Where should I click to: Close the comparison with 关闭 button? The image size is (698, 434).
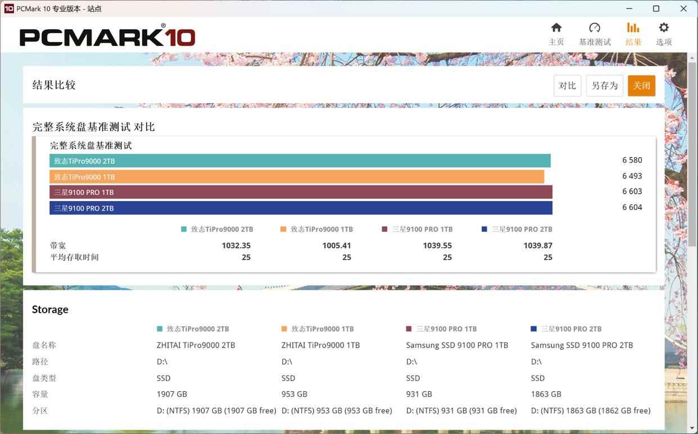(x=642, y=86)
